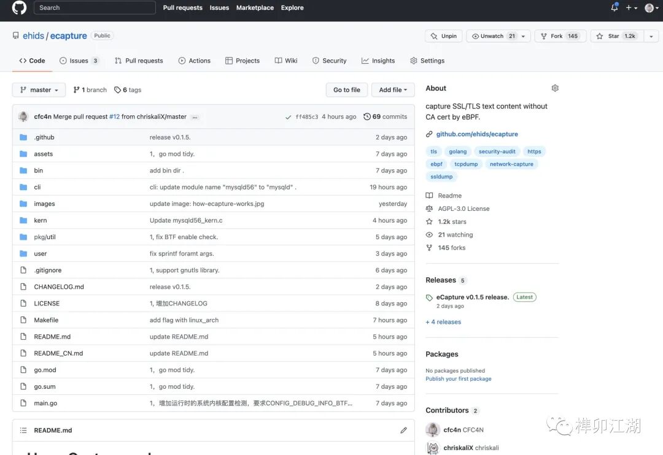Image resolution: width=663 pixels, height=455 pixels.
Task: Star the ecapture repository
Action: pyautogui.click(x=616, y=36)
